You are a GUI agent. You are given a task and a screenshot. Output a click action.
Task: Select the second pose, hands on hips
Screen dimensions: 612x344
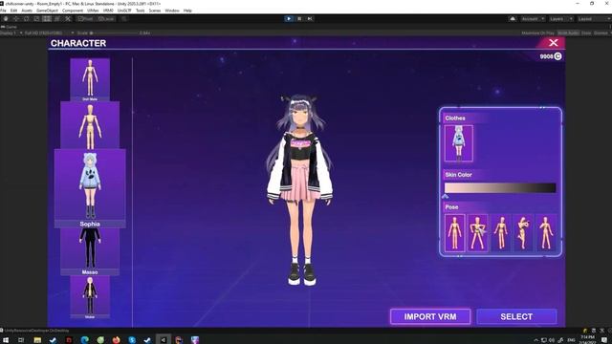[477, 233]
